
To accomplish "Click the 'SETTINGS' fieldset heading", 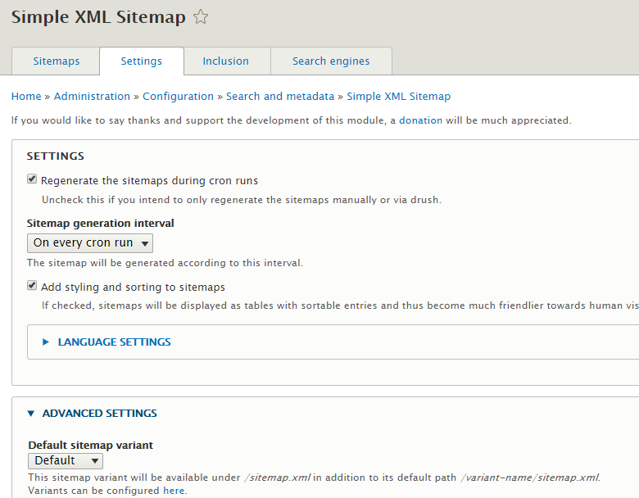I will coord(56,156).
